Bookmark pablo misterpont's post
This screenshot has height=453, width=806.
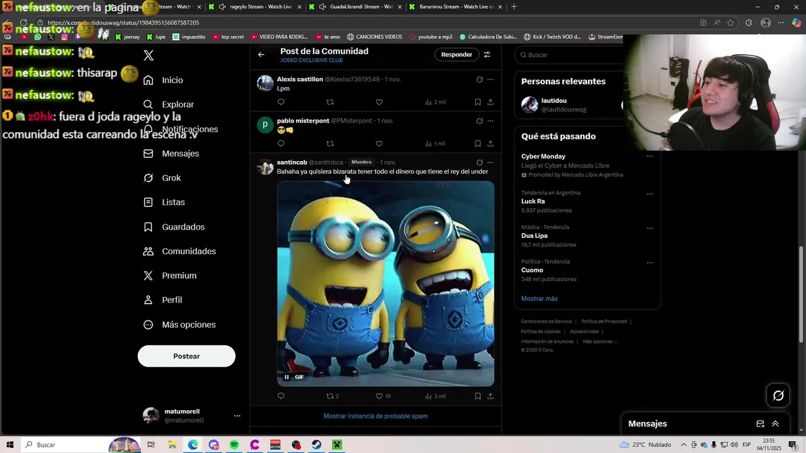coord(478,143)
